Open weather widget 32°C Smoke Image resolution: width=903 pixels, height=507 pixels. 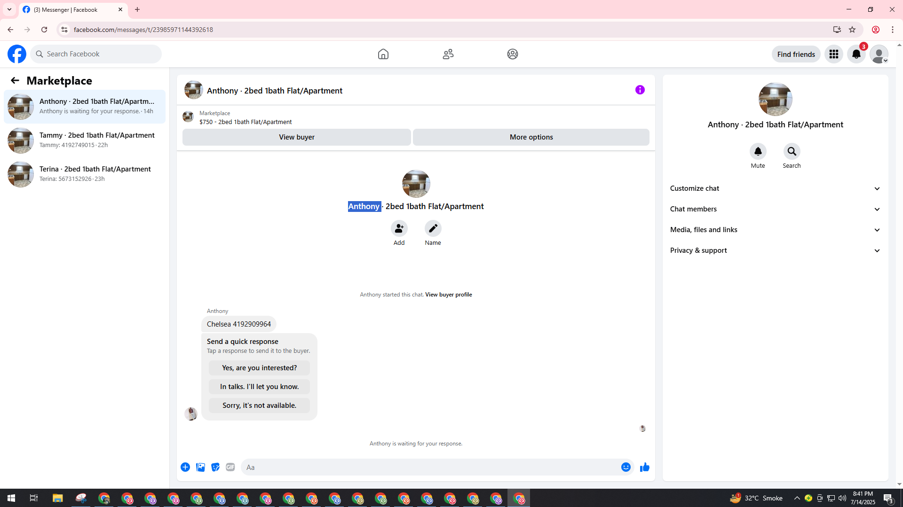756,498
